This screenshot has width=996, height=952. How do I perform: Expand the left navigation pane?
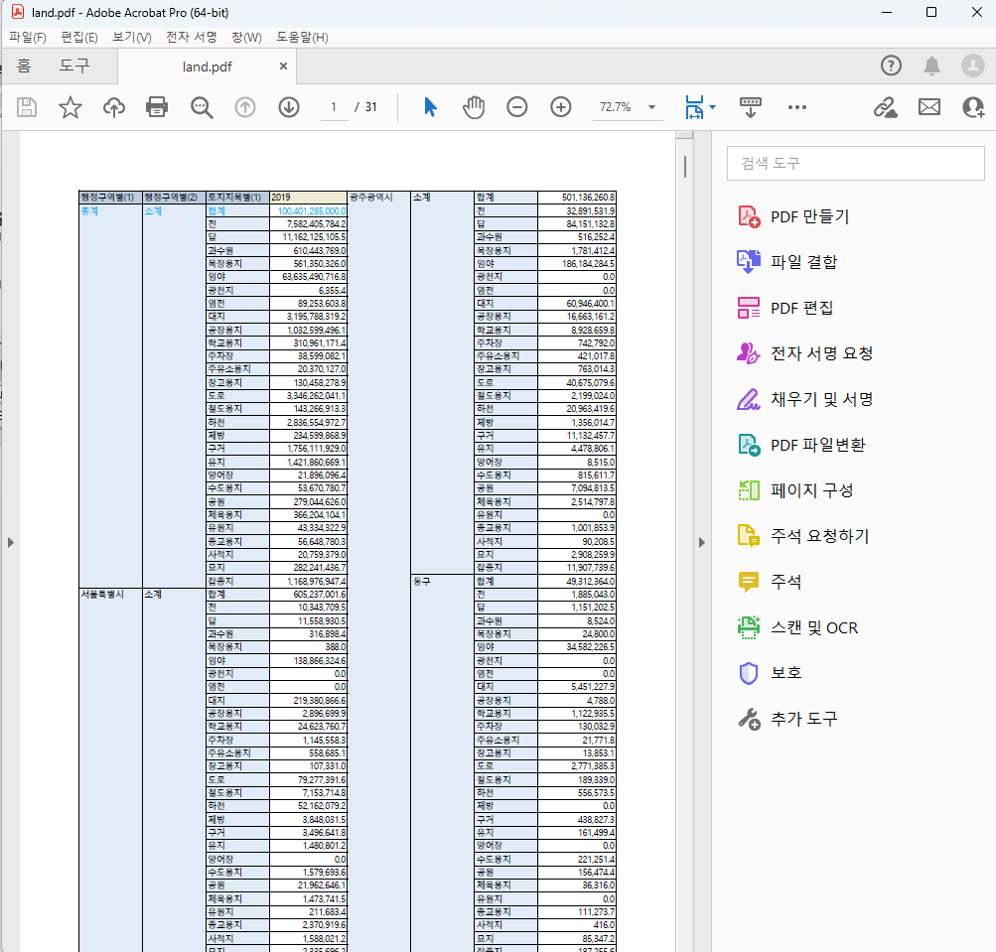pyautogui.click(x=10, y=542)
